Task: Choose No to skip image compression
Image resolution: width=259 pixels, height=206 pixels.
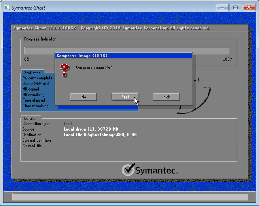Action: pyautogui.click(x=83, y=97)
